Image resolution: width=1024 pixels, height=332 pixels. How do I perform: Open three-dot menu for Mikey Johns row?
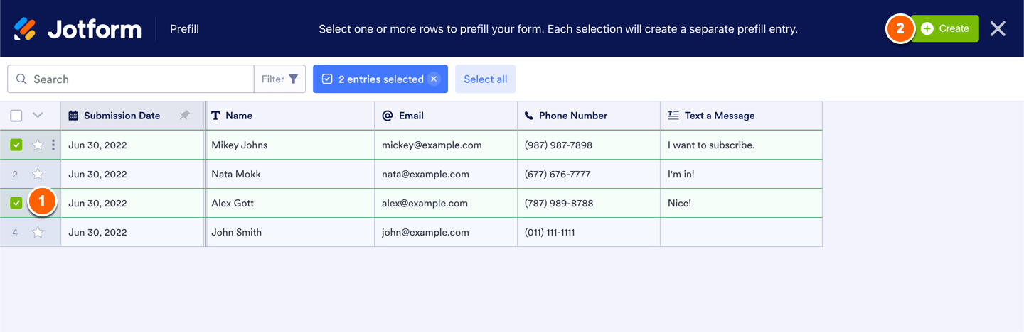point(53,145)
